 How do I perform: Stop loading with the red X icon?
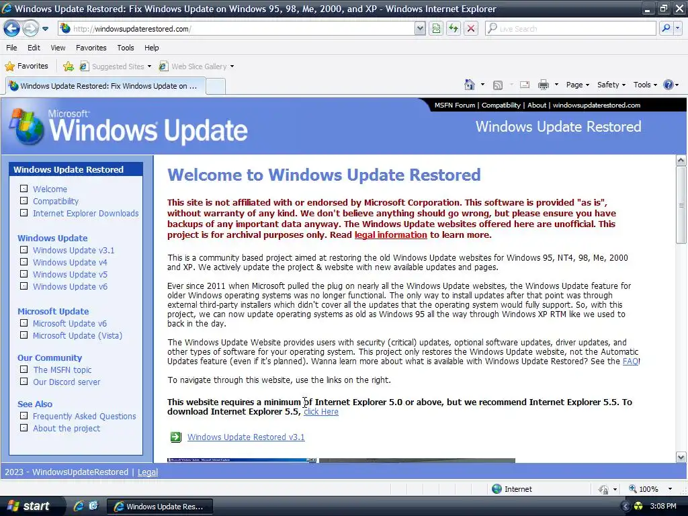(471, 29)
